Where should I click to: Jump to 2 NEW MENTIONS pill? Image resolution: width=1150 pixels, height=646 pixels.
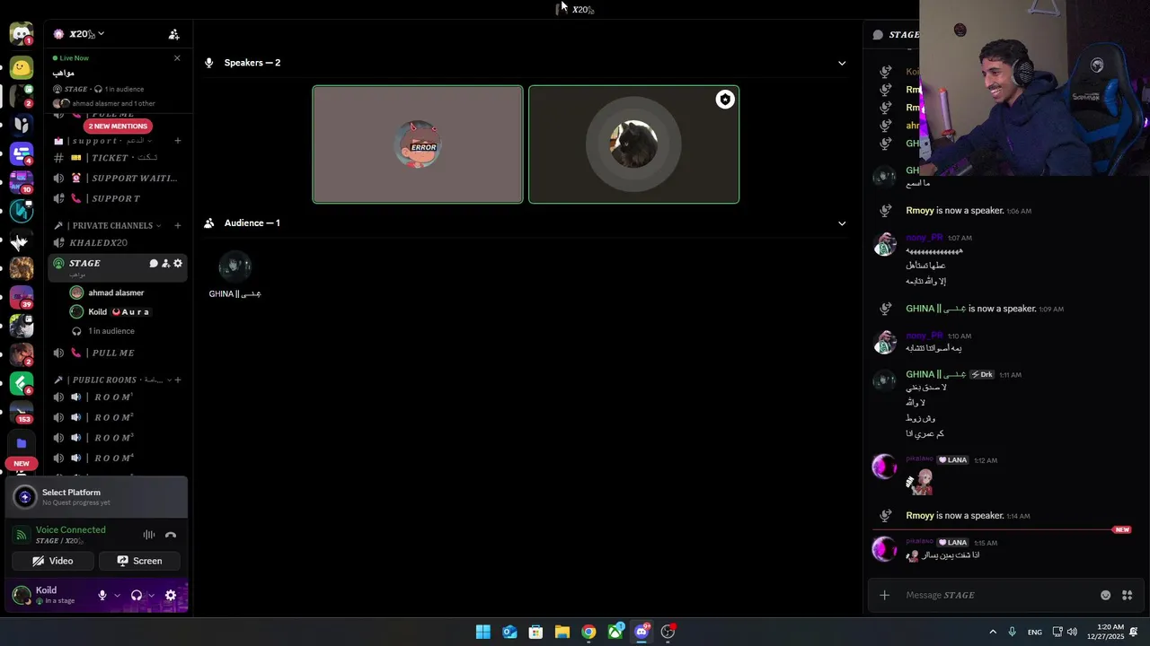118,127
